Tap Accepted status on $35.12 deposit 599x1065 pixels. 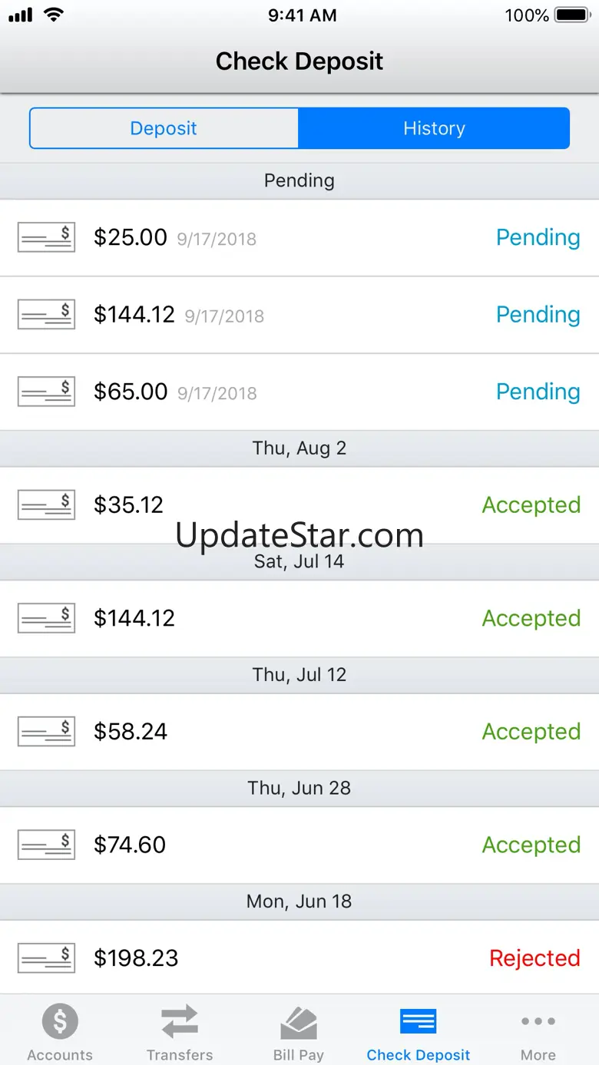pyautogui.click(x=531, y=505)
